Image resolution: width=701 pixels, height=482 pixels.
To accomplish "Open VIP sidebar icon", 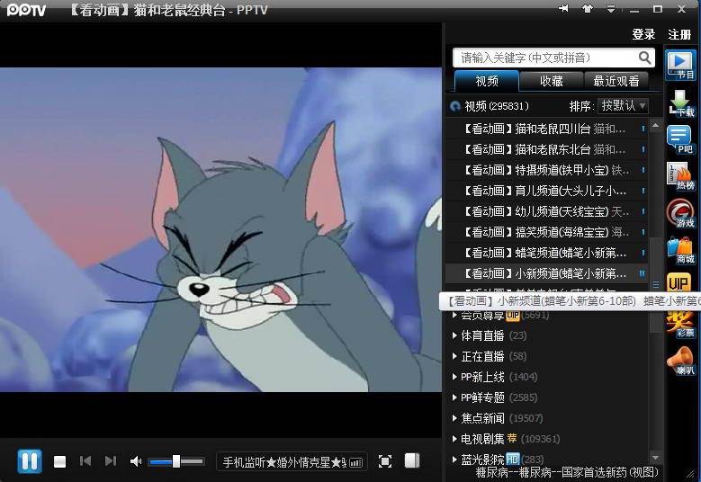I will point(679,282).
